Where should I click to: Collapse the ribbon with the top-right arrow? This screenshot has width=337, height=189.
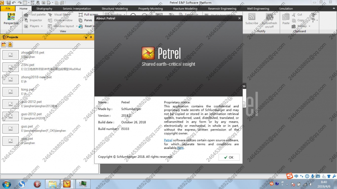[334, 8]
